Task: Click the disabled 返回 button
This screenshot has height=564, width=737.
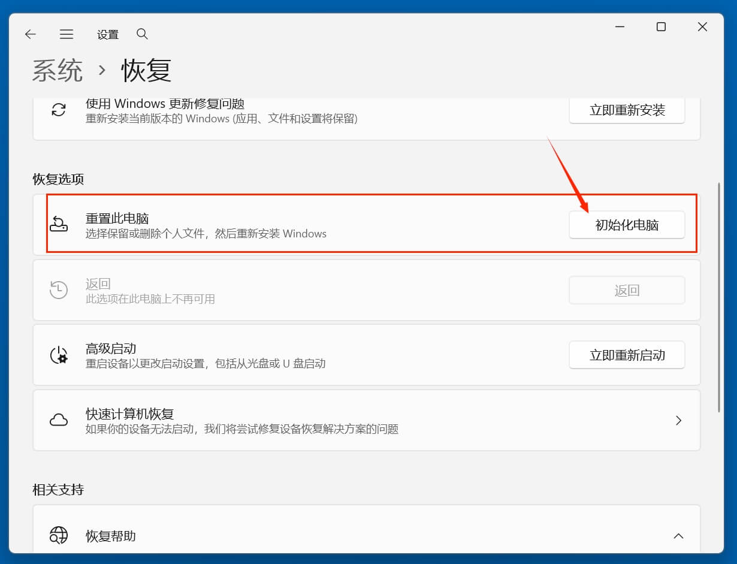Action: click(x=627, y=289)
